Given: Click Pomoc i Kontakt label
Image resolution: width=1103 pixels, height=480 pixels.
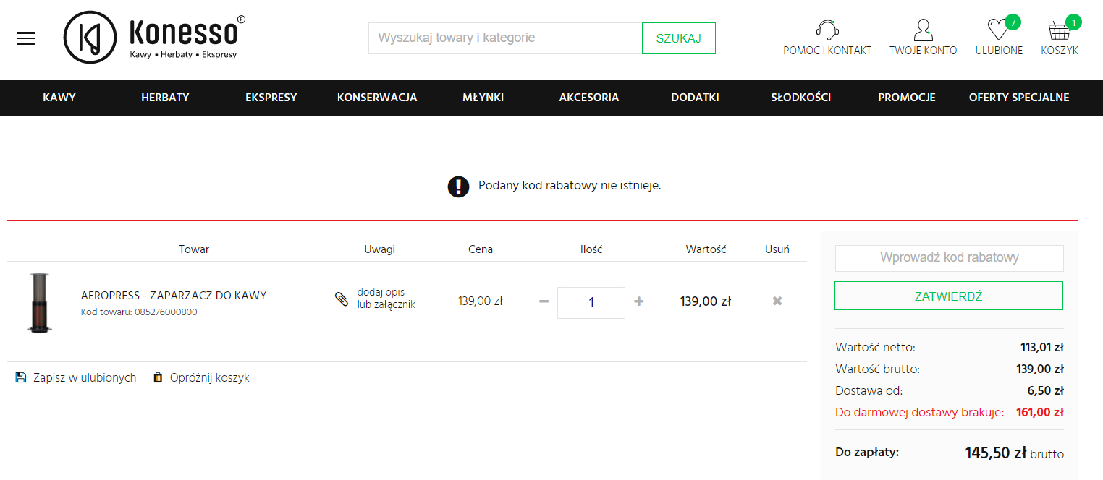Looking at the screenshot, I should click(827, 51).
